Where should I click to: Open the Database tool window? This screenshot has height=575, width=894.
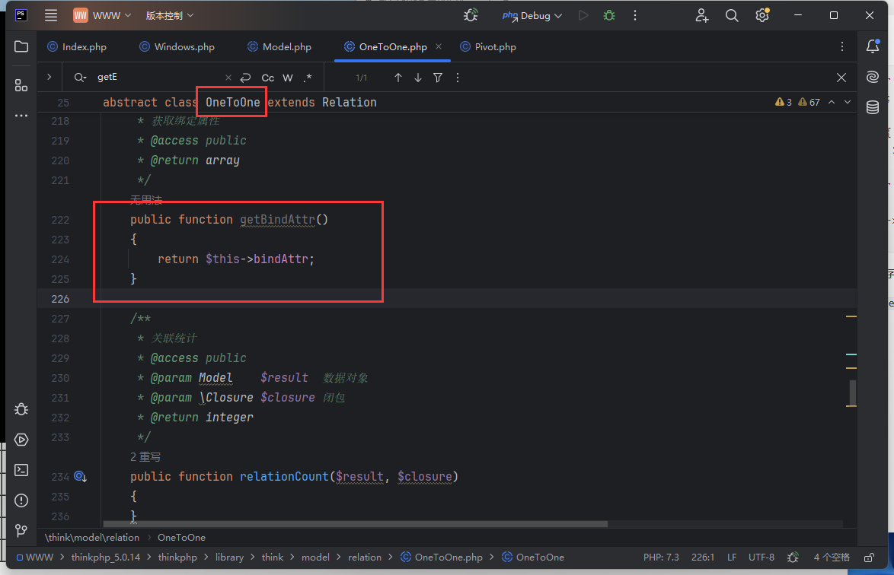(873, 107)
